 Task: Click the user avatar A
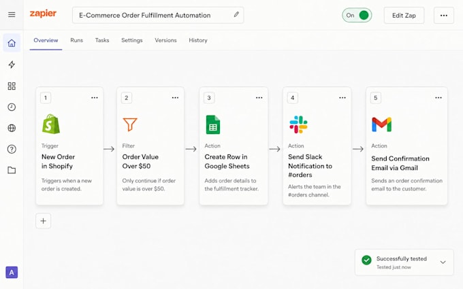[12, 273]
